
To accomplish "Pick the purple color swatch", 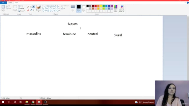I will click(112, 6).
